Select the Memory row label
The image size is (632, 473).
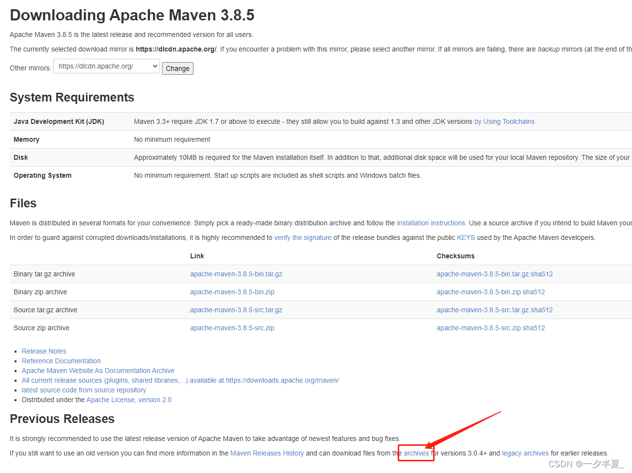coord(27,139)
